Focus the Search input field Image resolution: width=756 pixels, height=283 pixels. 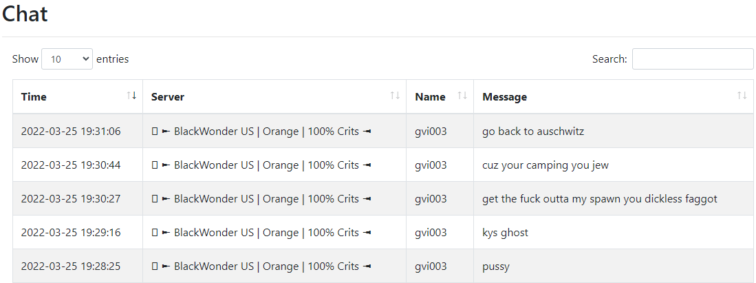pos(692,59)
